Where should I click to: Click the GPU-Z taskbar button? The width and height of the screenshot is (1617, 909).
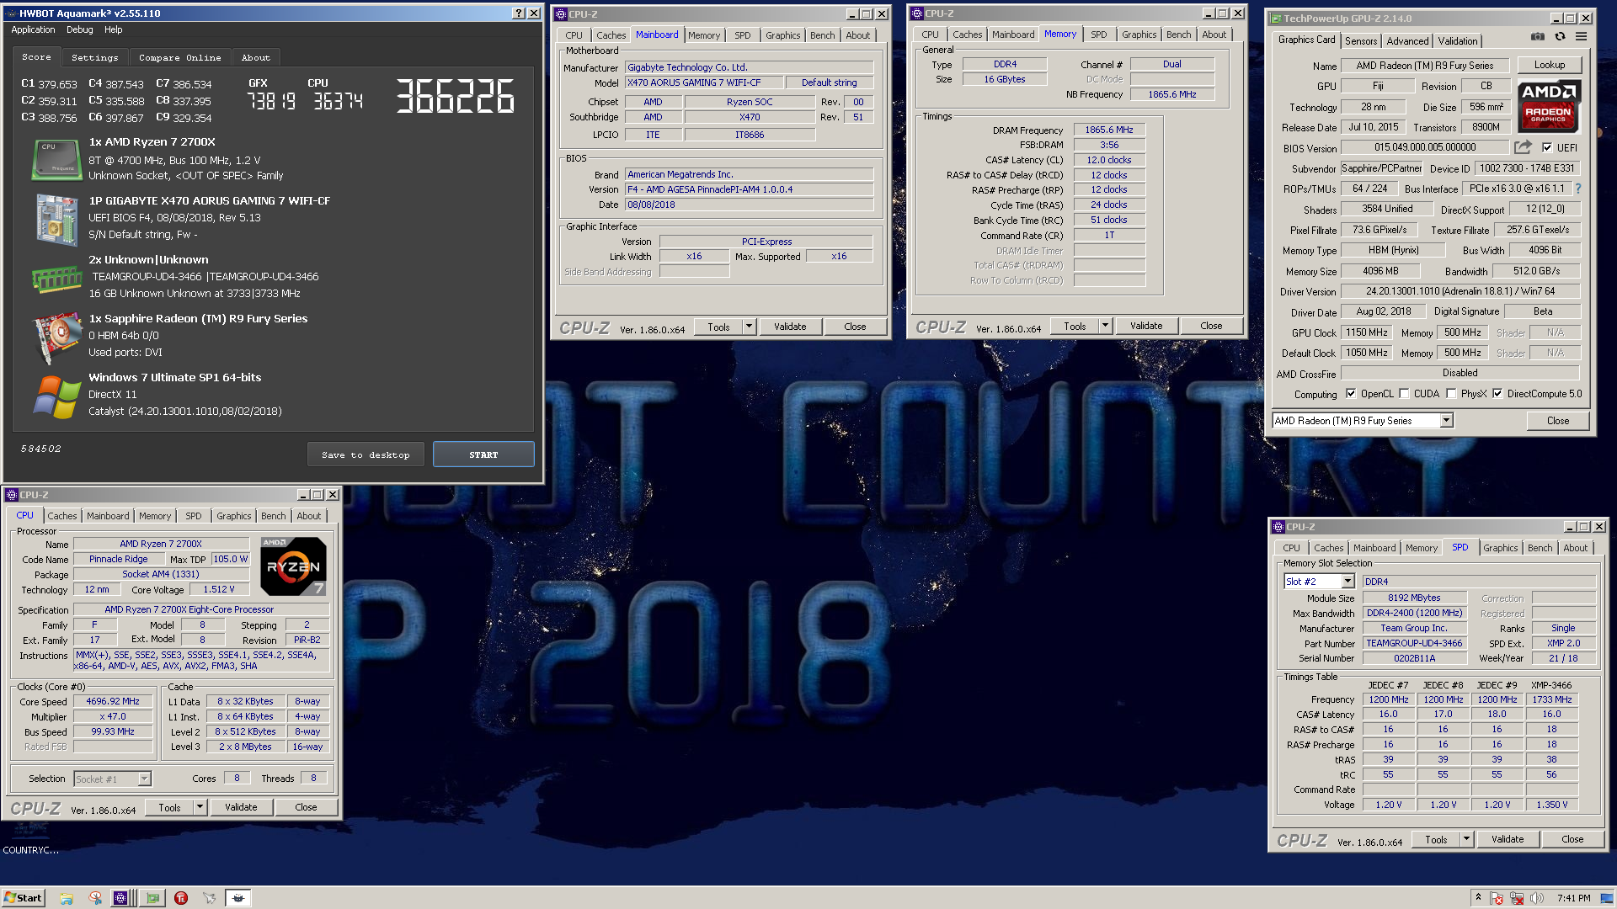tap(152, 898)
